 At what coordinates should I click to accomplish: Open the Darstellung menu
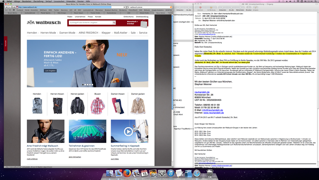[x=38, y=1]
